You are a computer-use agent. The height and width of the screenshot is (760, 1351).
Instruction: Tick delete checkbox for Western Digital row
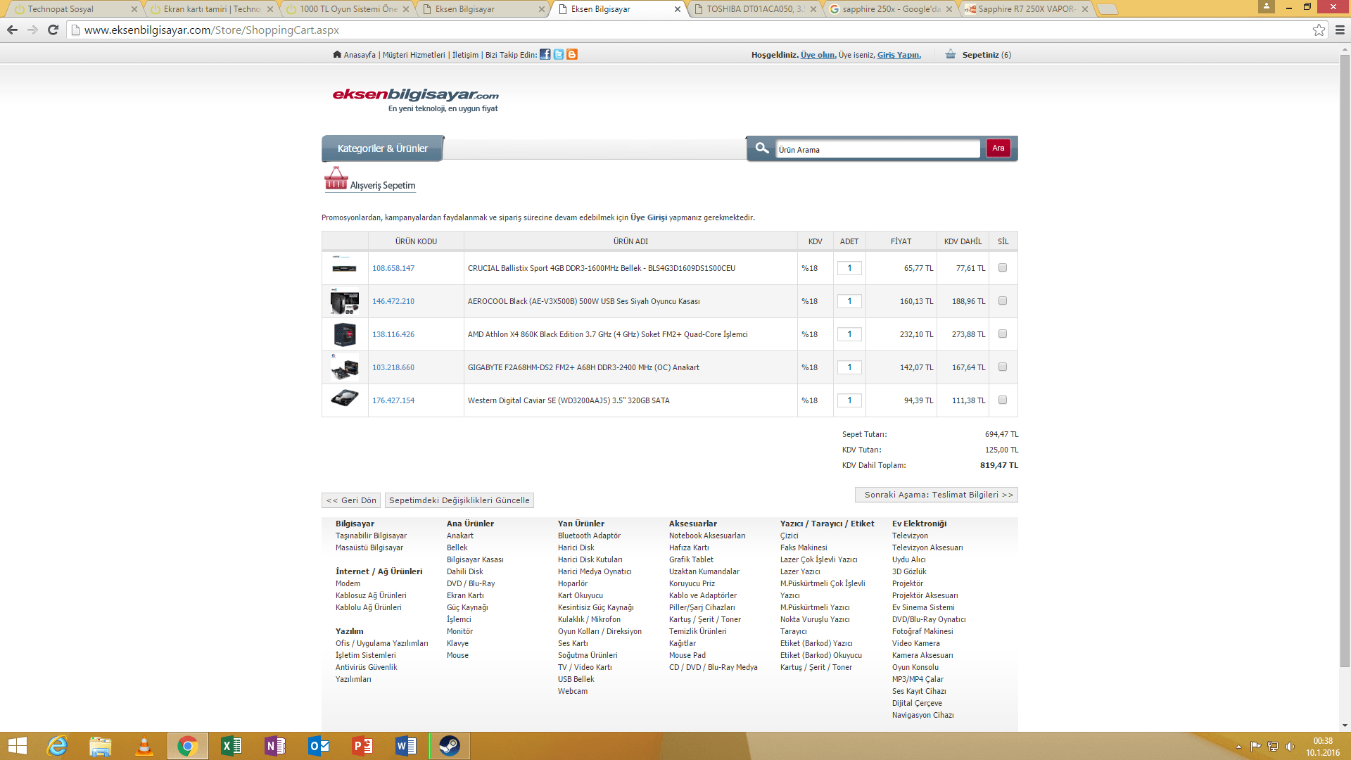tap(1003, 400)
